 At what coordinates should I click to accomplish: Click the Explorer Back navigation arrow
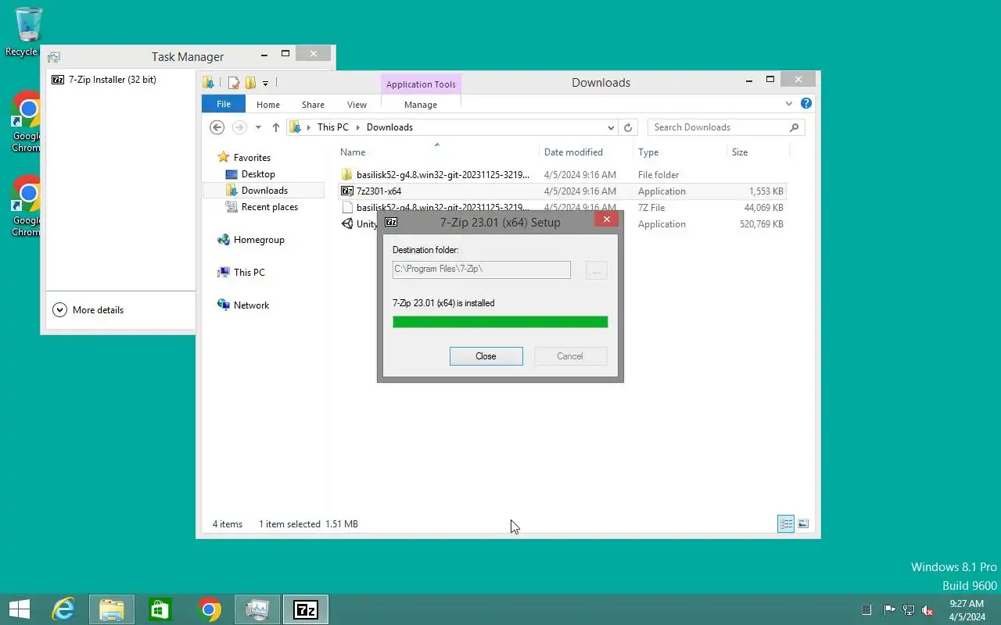coord(217,127)
